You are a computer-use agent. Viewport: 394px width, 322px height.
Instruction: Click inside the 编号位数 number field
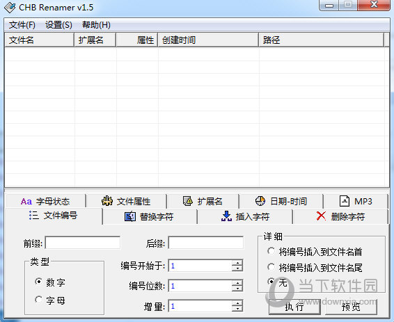(x=200, y=286)
